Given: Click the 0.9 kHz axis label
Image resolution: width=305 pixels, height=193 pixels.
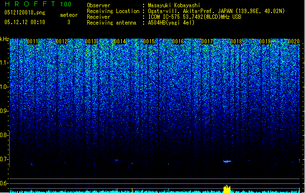Looking at the screenshot, I should (3, 111).
